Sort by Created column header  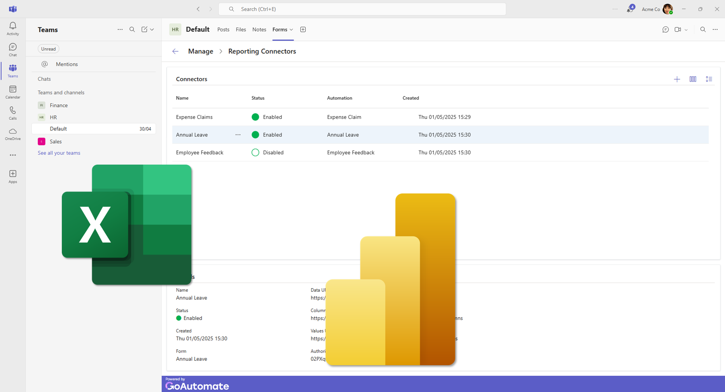[x=411, y=98]
